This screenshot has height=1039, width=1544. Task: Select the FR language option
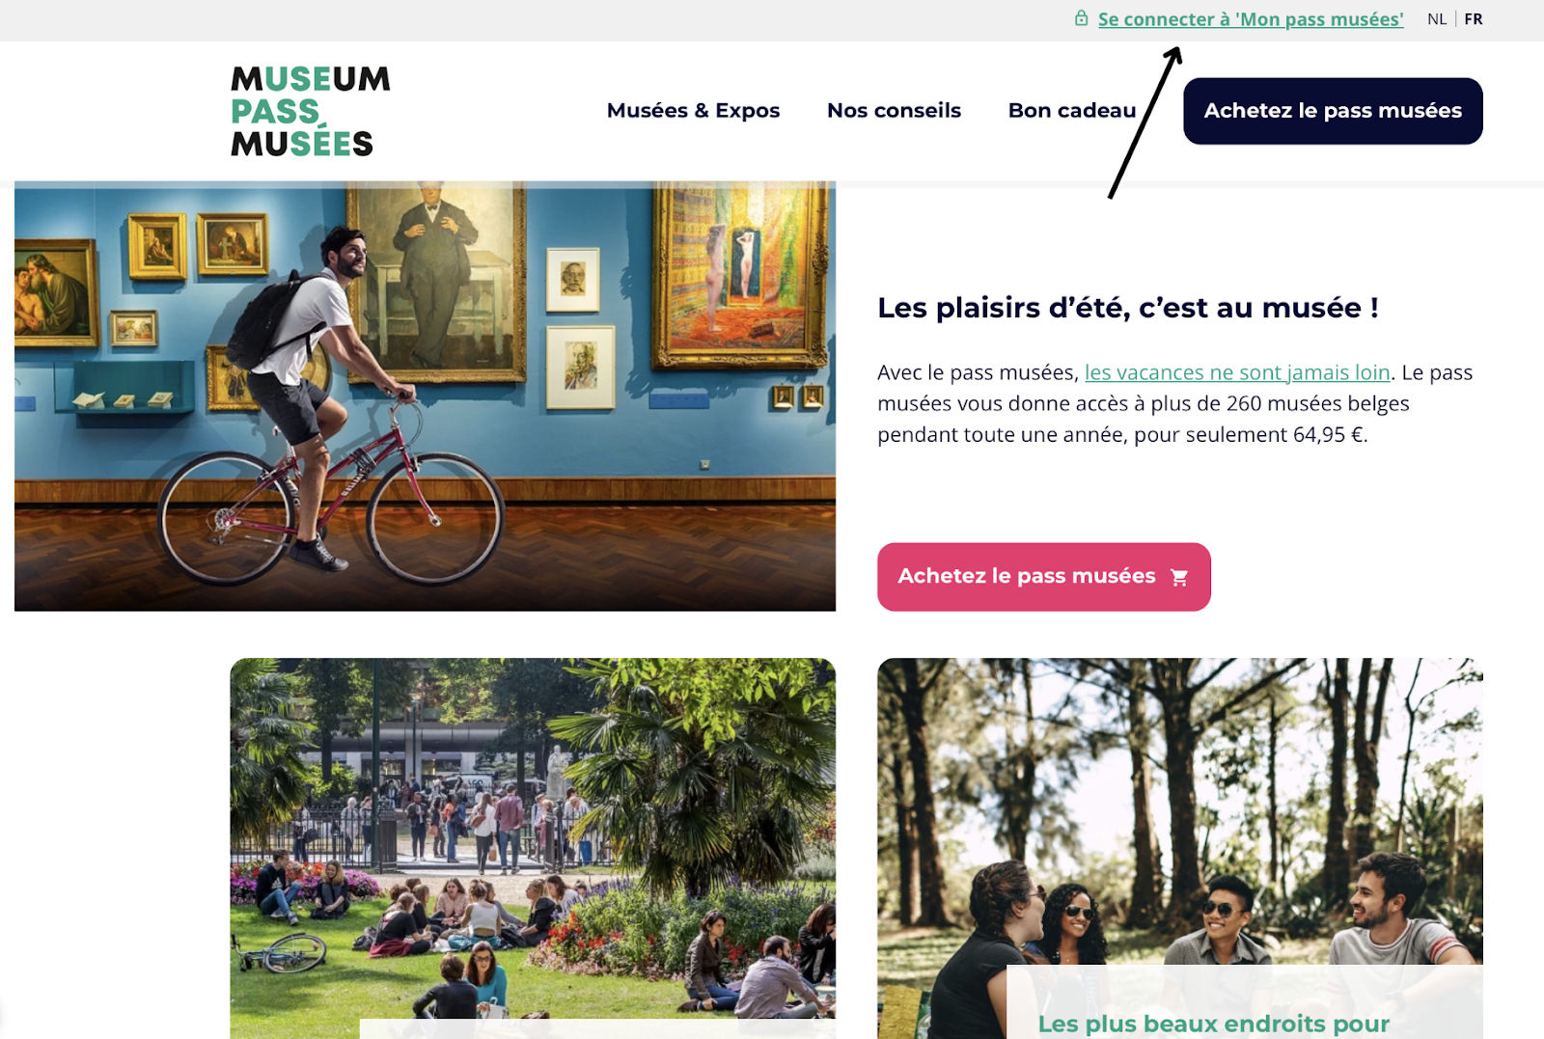coord(1474,19)
